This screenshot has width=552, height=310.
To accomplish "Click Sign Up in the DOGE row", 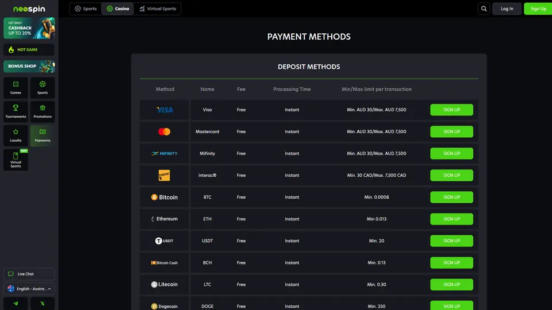I will (x=452, y=305).
